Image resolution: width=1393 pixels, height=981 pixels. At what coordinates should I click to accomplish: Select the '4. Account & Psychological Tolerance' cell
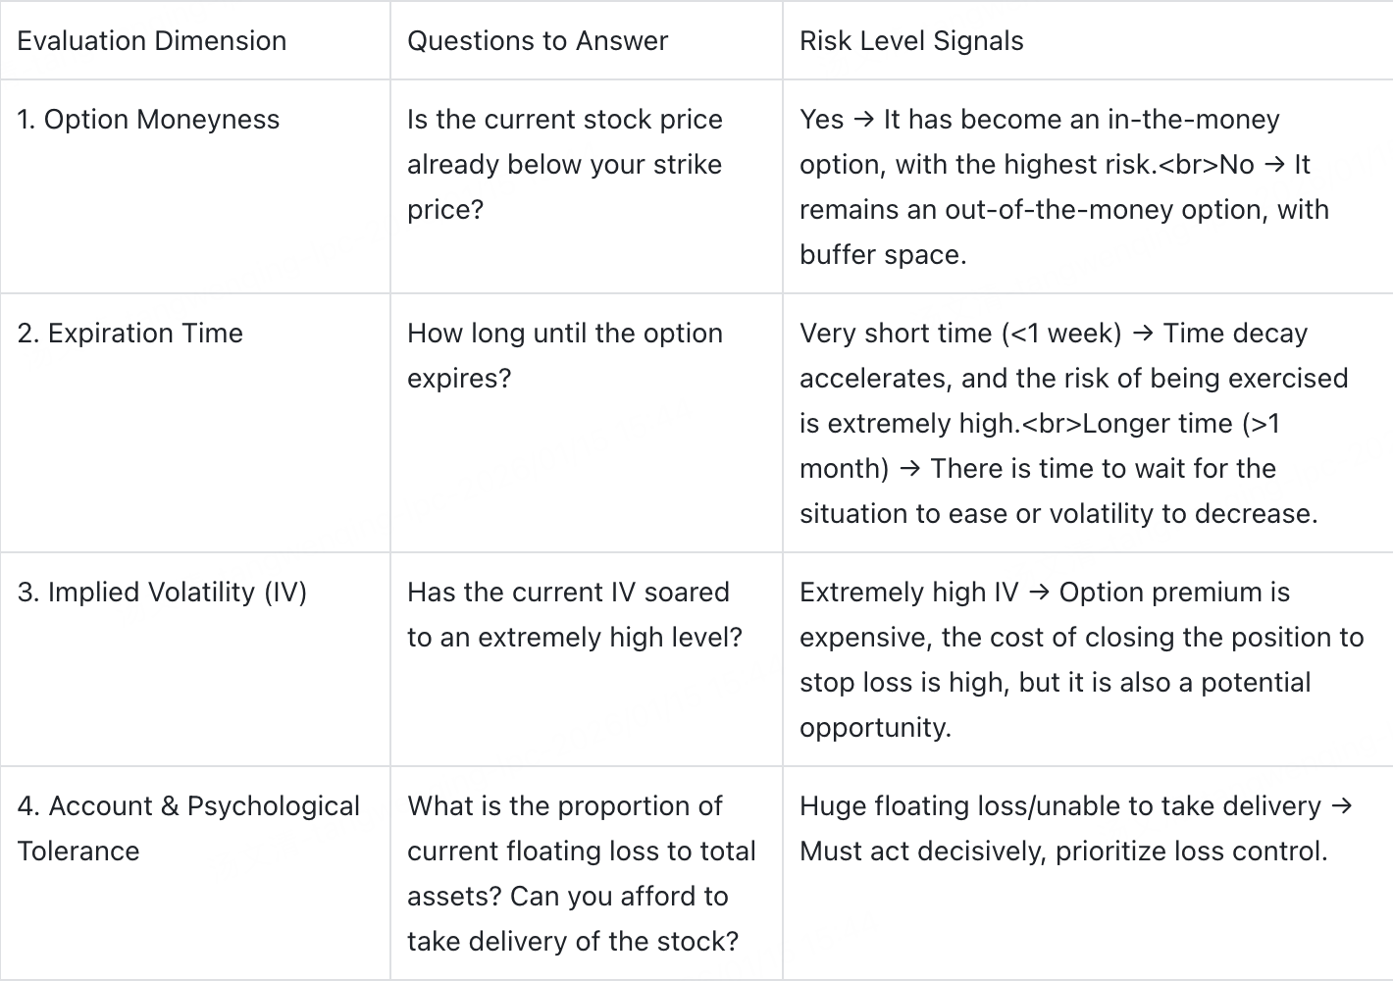pyautogui.click(x=188, y=828)
